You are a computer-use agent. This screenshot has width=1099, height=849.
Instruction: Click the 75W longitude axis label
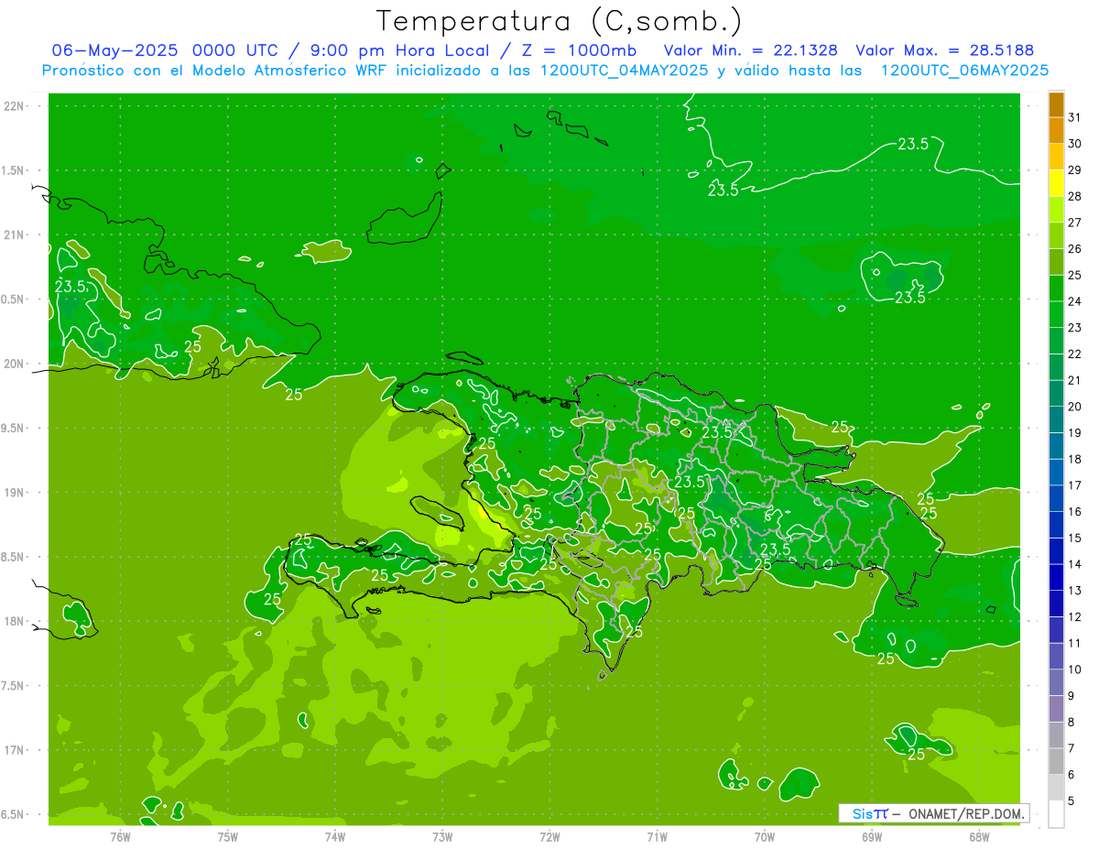[x=227, y=836]
